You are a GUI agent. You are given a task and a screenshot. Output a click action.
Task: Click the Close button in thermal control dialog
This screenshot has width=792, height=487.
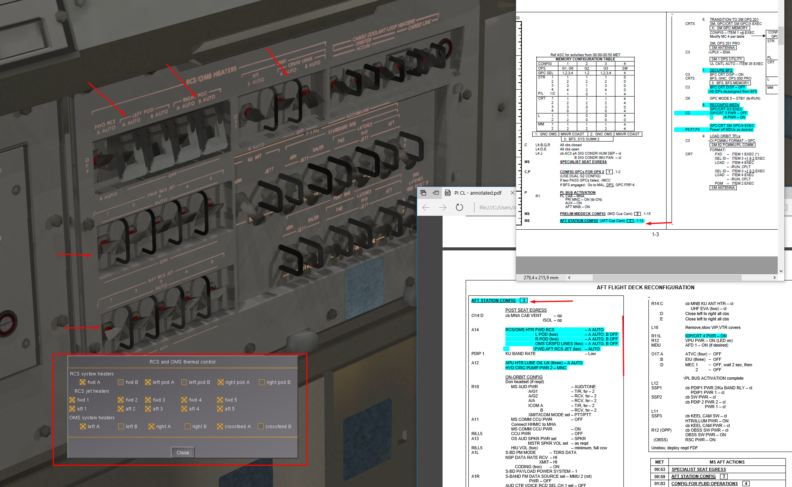[182, 452]
